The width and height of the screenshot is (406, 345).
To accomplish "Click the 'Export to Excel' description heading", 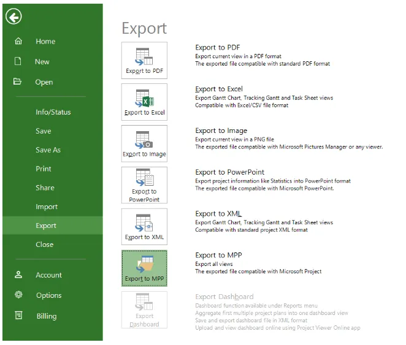I will tap(219, 89).
